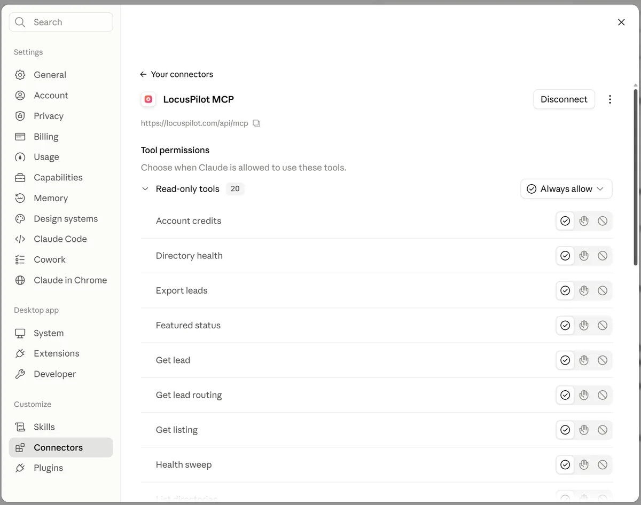Open Claude Code settings
Image resolution: width=641 pixels, height=505 pixels.
[61, 239]
